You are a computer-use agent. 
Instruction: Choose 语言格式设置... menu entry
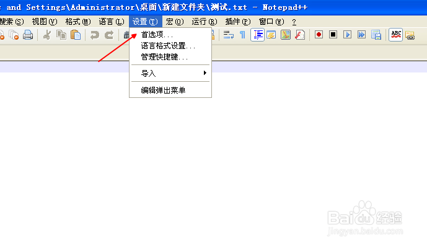click(170, 46)
